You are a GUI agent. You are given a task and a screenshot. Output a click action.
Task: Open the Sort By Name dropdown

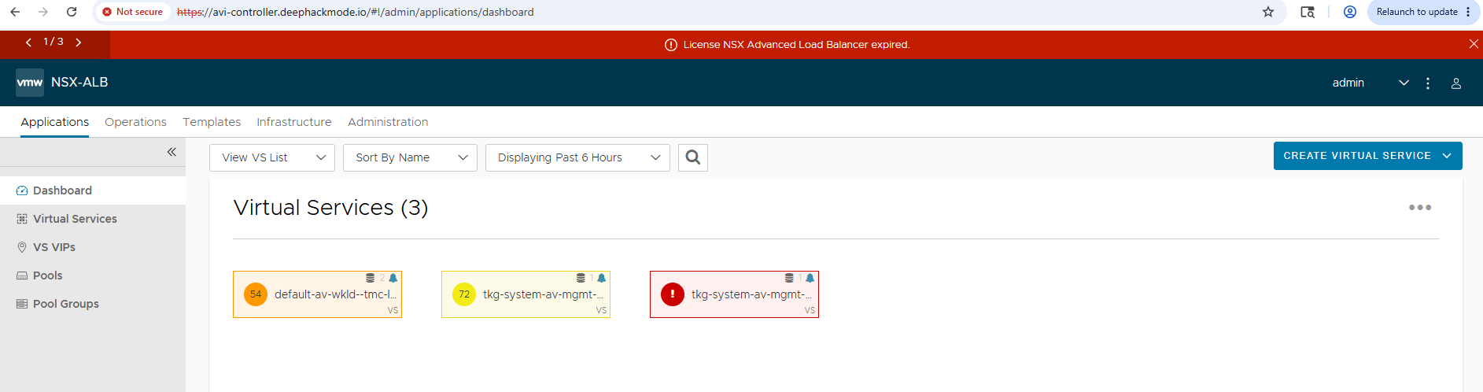click(x=410, y=157)
